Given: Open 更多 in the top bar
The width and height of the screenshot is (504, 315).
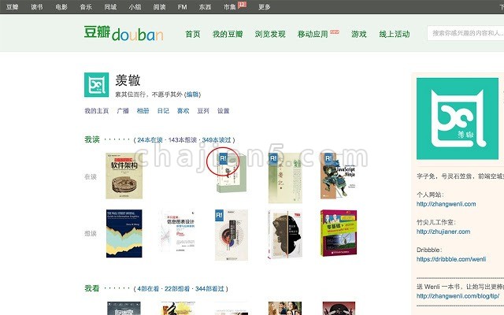Looking at the screenshot, I should click(265, 7).
